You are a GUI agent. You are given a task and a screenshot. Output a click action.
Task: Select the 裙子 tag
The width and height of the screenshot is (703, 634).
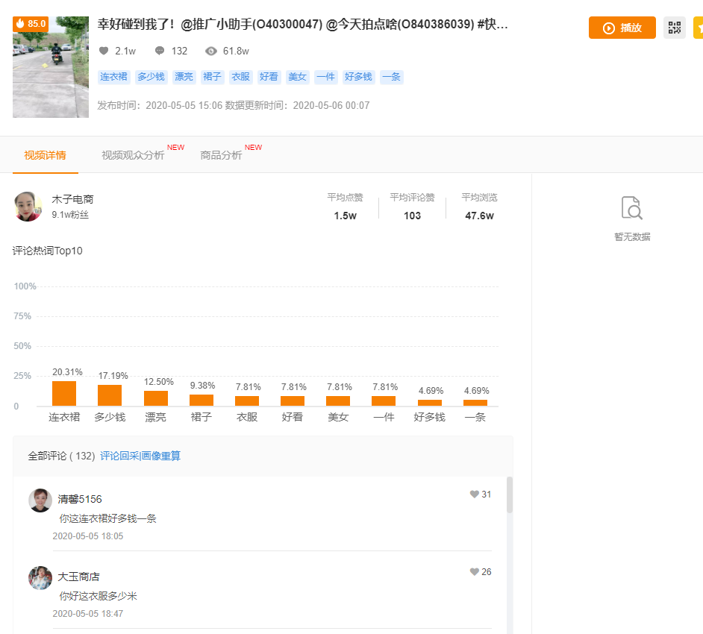pyautogui.click(x=212, y=77)
